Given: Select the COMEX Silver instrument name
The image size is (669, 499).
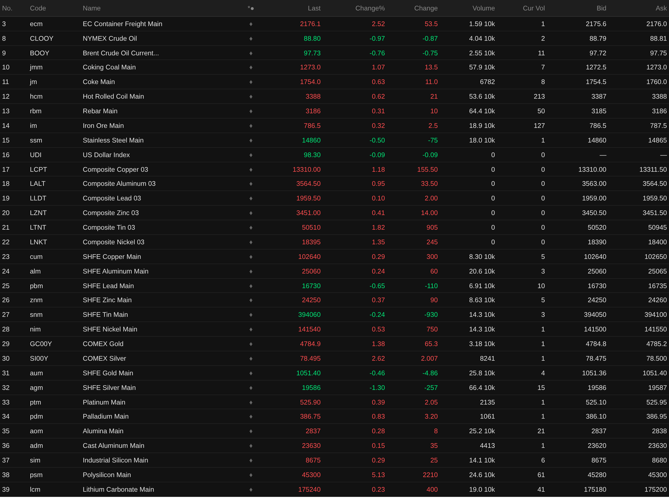Looking at the screenshot, I should pos(104,359).
